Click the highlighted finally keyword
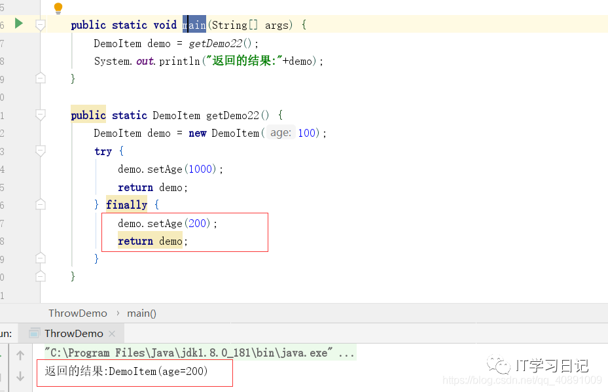 pyautogui.click(x=127, y=205)
